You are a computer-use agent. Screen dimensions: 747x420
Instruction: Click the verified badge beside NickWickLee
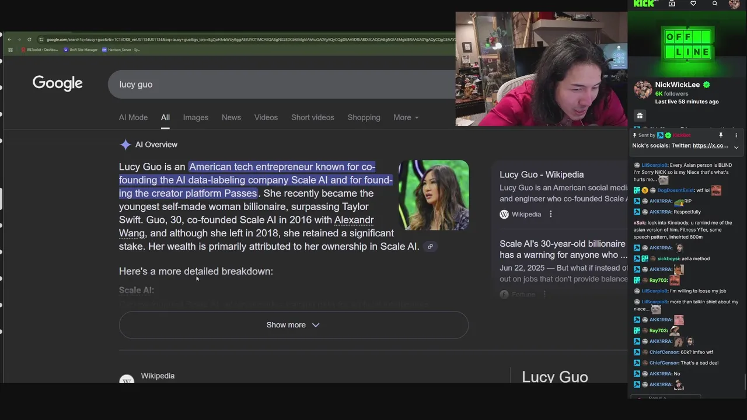(706, 85)
